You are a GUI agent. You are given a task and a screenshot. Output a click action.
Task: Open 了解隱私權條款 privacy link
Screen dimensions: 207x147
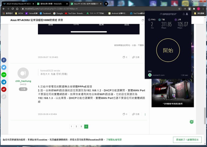pos(114,140)
